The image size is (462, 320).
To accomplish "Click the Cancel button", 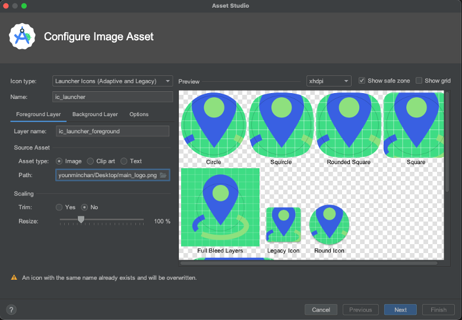I will tap(321, 310).
